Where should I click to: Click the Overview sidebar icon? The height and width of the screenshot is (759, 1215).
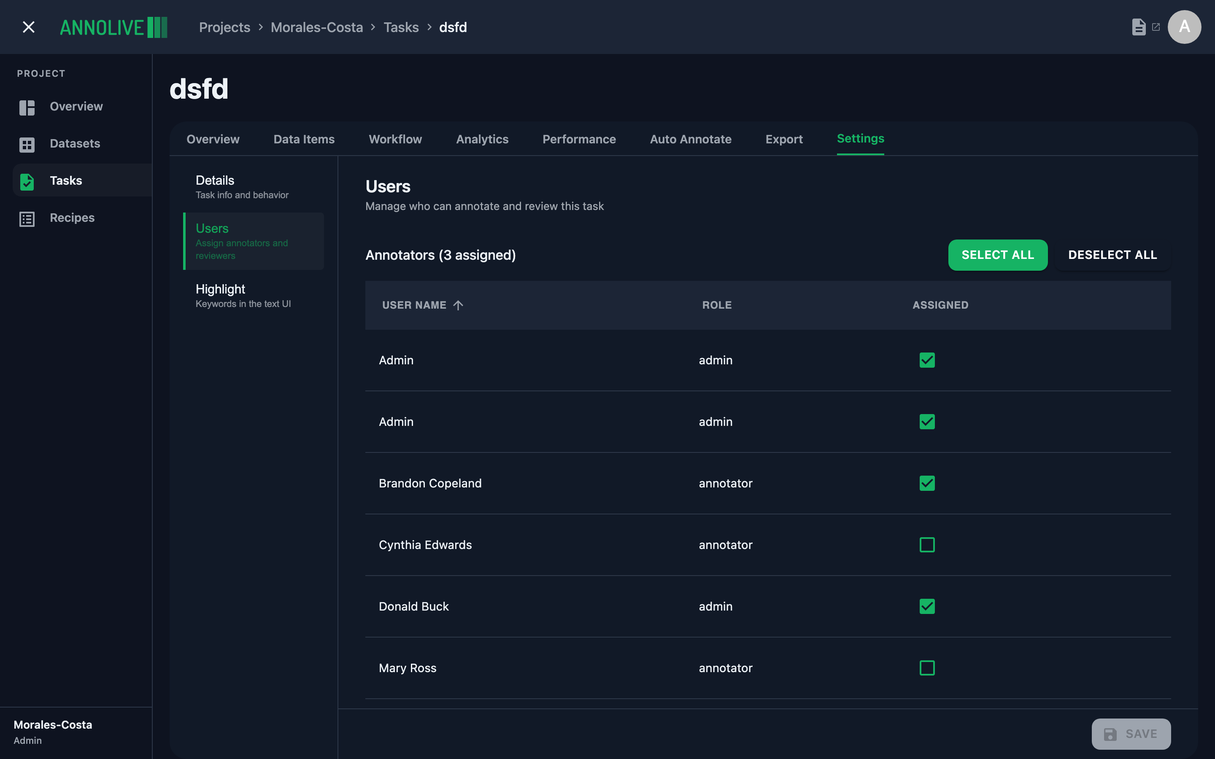tap(27, 108)
